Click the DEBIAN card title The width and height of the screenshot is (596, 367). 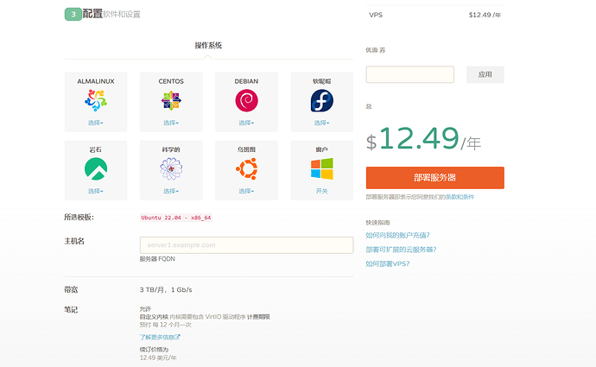(x=246, y=81)
